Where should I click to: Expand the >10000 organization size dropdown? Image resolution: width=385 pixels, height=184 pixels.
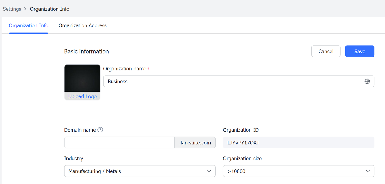(298, 171)
